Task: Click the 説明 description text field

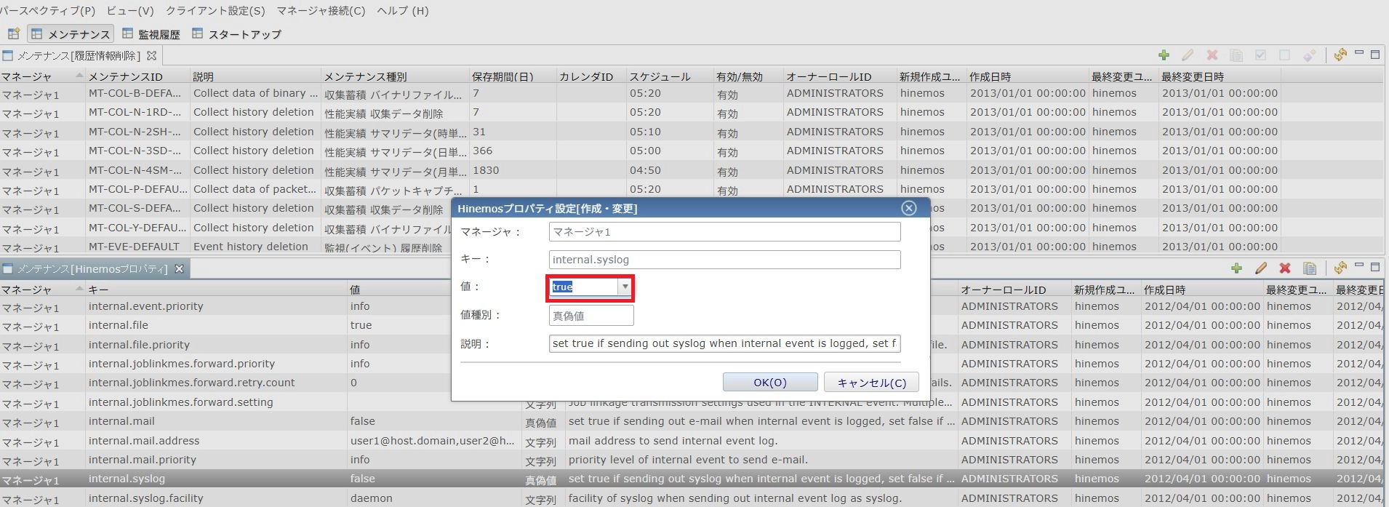Action: 724,343
